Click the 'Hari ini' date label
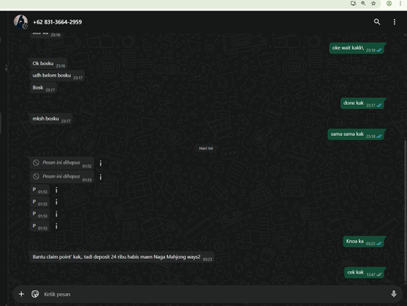 pyautogui.click(x=206, y=148)
